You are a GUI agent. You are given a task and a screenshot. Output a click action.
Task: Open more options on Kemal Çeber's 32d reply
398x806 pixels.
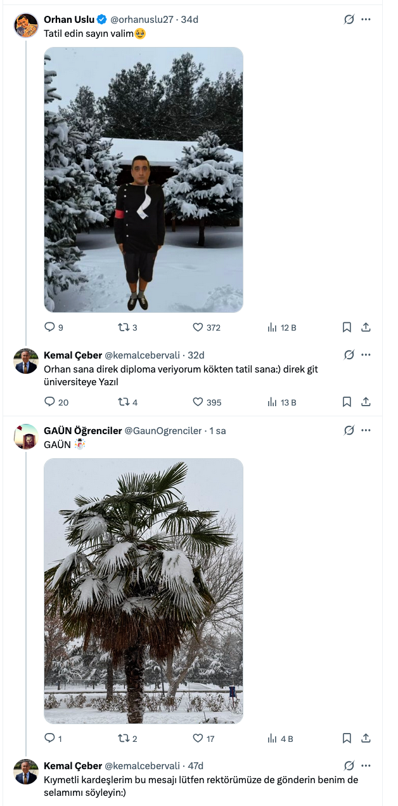tap(366, 355)
